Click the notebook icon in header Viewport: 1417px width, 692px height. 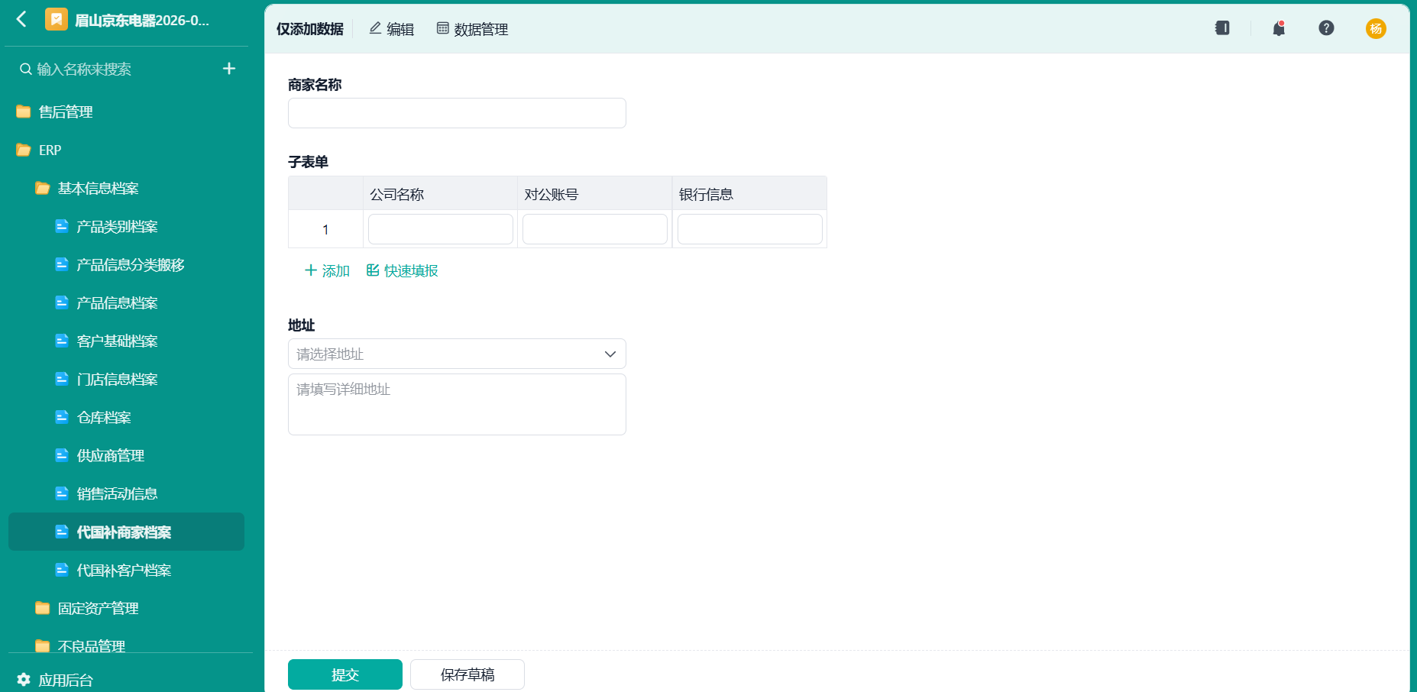(x=1222, y=28)
